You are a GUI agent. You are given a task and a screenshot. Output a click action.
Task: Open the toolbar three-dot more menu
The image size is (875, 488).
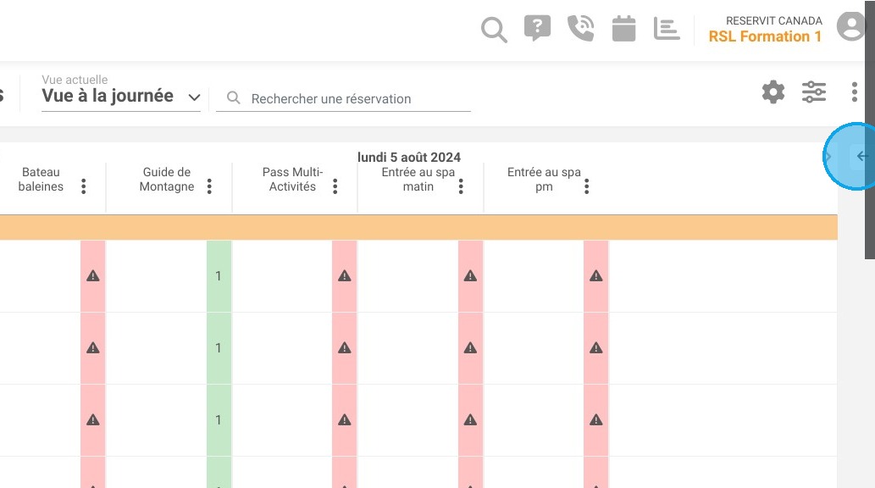[x=855, y=91]
